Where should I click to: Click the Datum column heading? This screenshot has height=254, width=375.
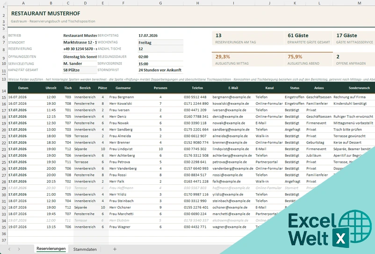coord(23,88)
